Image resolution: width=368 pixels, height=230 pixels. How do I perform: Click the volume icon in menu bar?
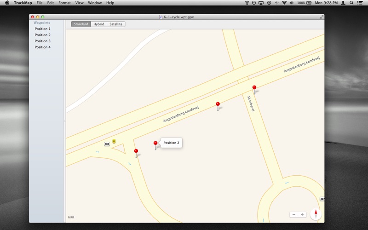pos(292,3)
